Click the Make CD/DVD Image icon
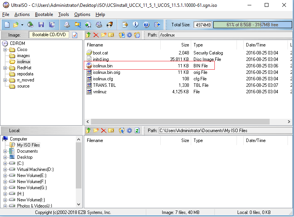Screen dimensions: 294x217 (x=67, y=25)
